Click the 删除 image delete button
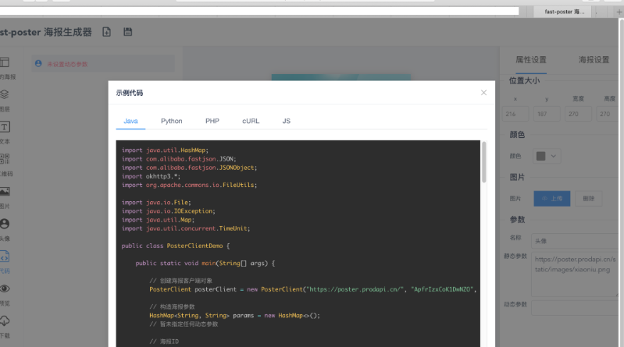 pos(590,199)
